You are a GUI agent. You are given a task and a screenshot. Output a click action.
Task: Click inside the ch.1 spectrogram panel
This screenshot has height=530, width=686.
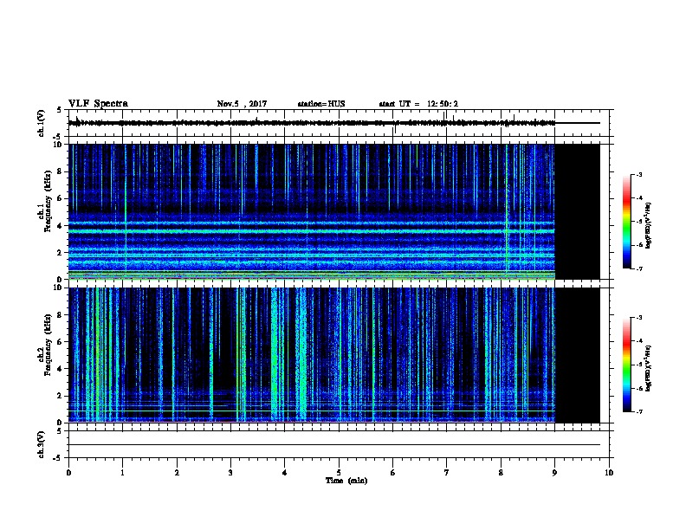312,211
